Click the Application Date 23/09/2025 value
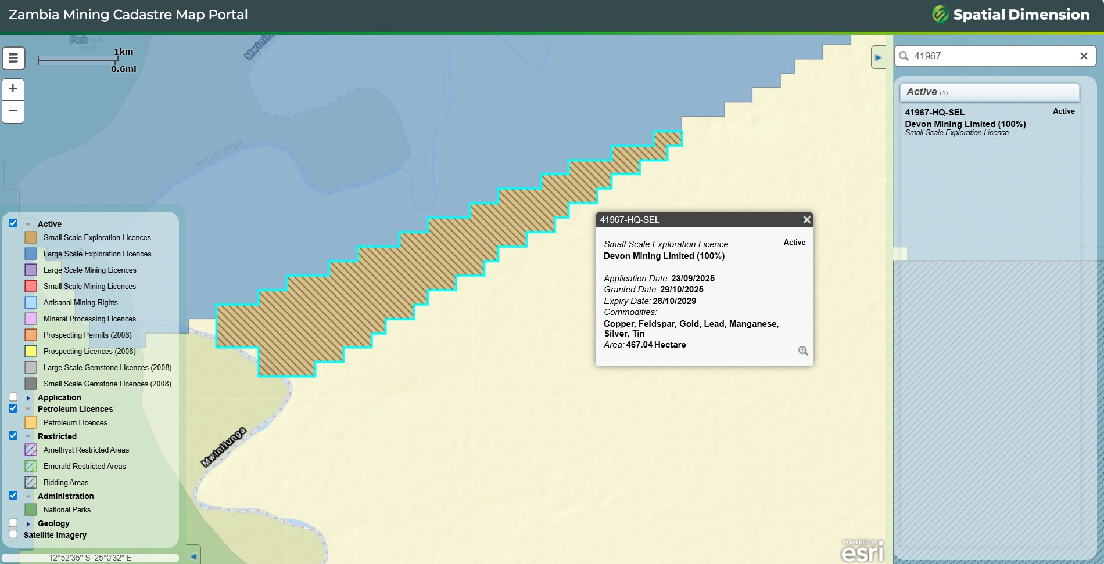The height and width of the screenshot is (564, 1104). coord(693,279)
